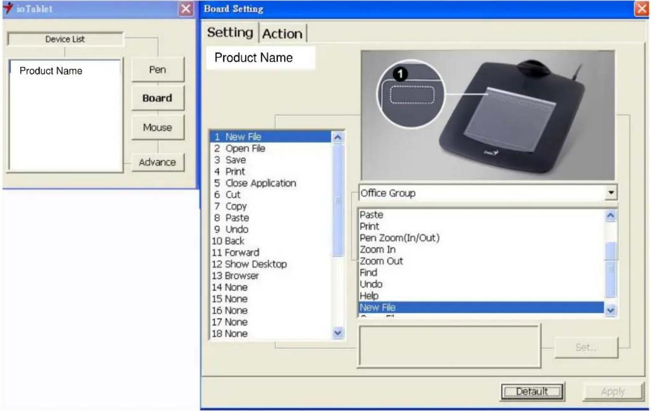Select hot key row 11 Forward
The width and height of the screenshot is (651, 411).
pos(271,252)
